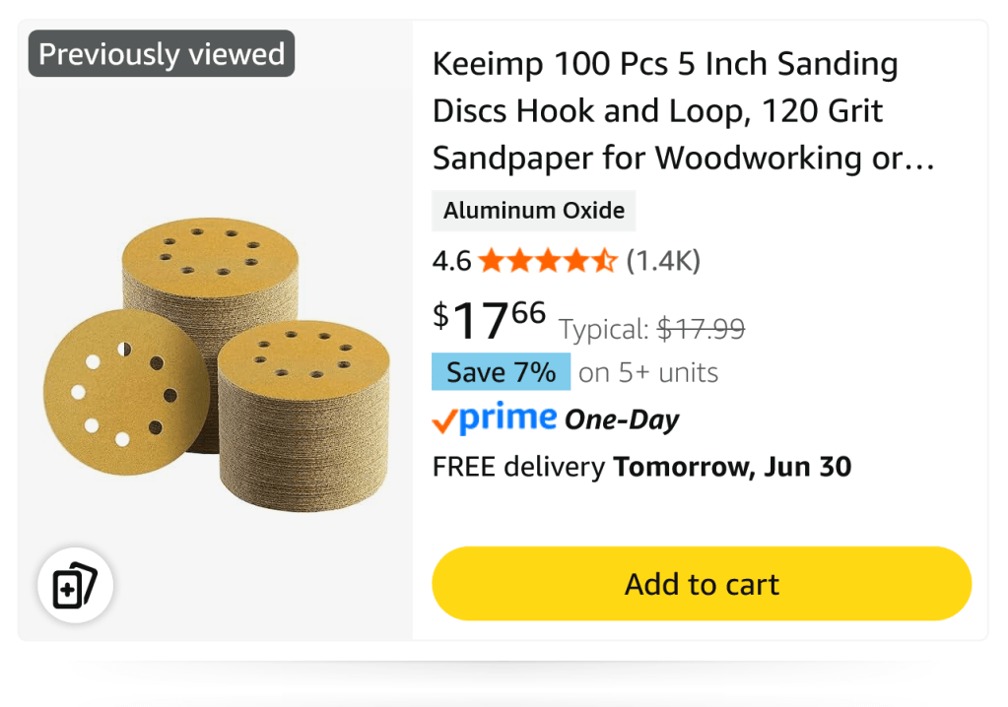1008x707 pixels.
Task: Click the 4.6 rating number
Action: [x=451, y=261]
